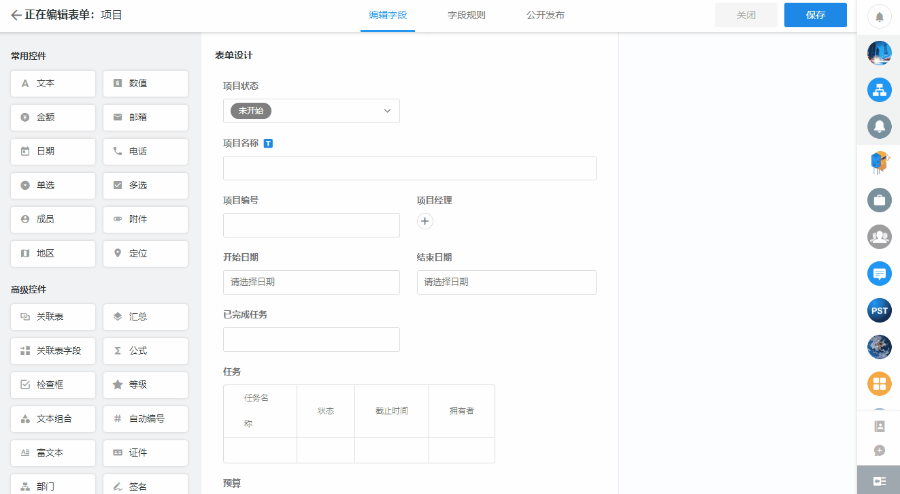Click the 关闭 button
Image resolution: width=900 pixels, height=494 pixels.
coord(746,15)
